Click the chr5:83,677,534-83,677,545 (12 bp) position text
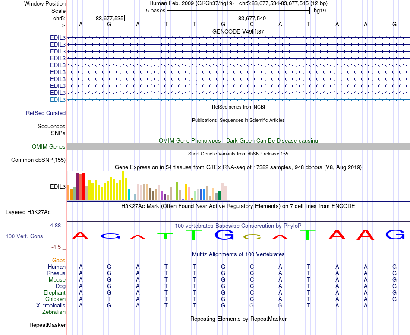410x335 pixels. pyautogui.click(x=283, y=3)
